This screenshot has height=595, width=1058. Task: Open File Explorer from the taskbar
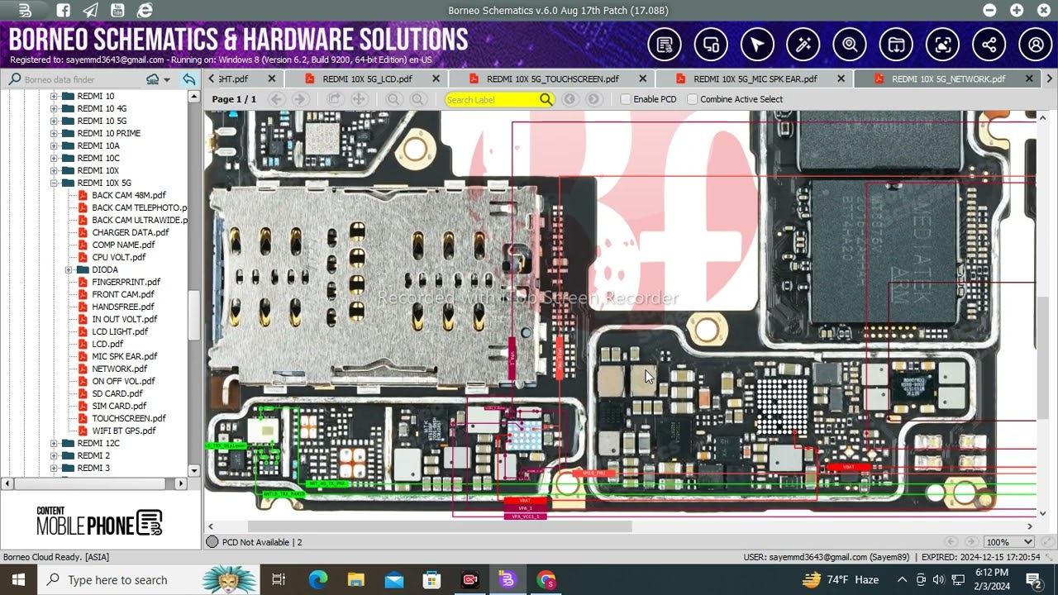pos(356,579)
